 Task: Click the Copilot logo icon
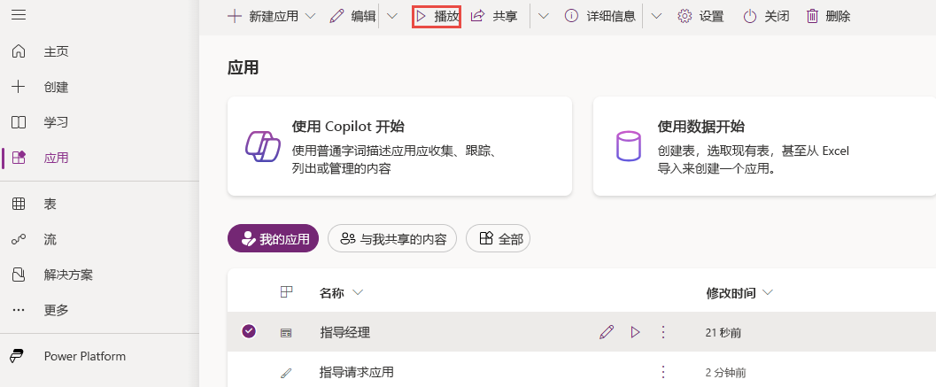coord(263,145)
